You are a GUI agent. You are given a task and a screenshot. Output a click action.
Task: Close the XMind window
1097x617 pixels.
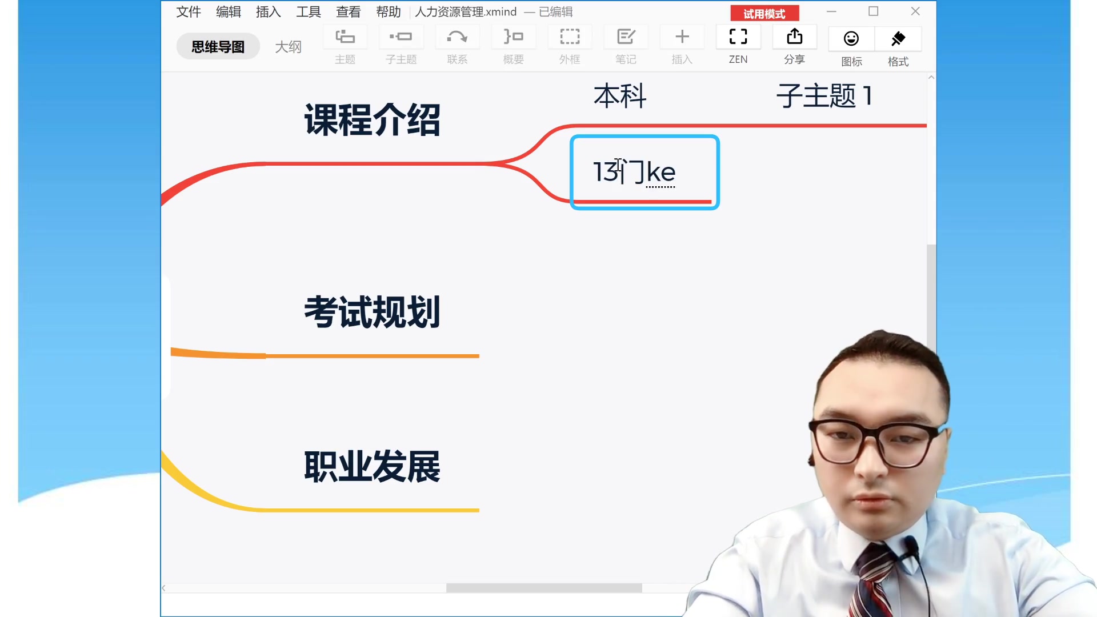coord(915,11)
